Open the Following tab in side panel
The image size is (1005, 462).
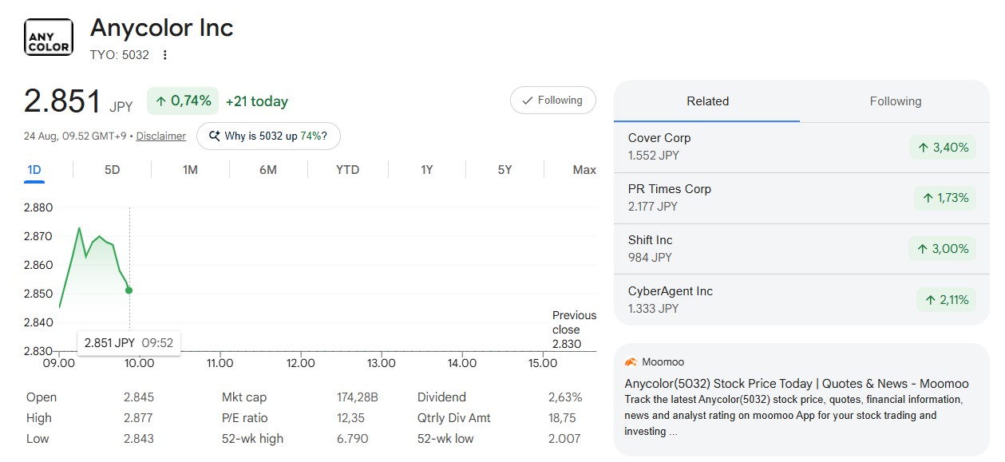click(x=895, y=101)
